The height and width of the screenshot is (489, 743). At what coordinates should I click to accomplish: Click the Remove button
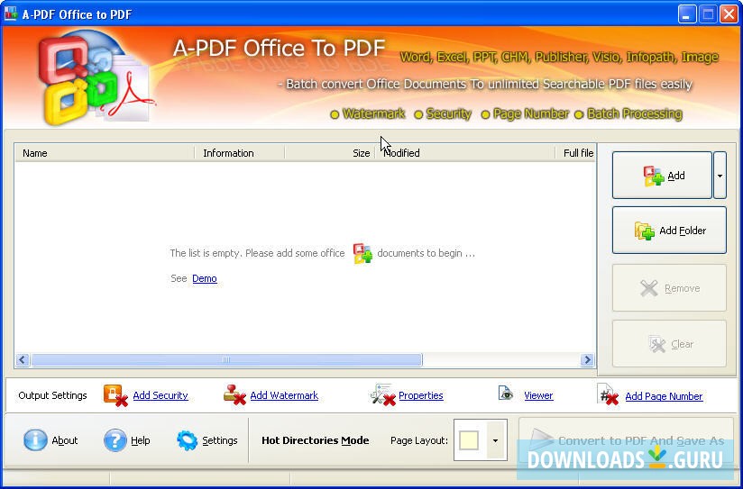point(669,288)
